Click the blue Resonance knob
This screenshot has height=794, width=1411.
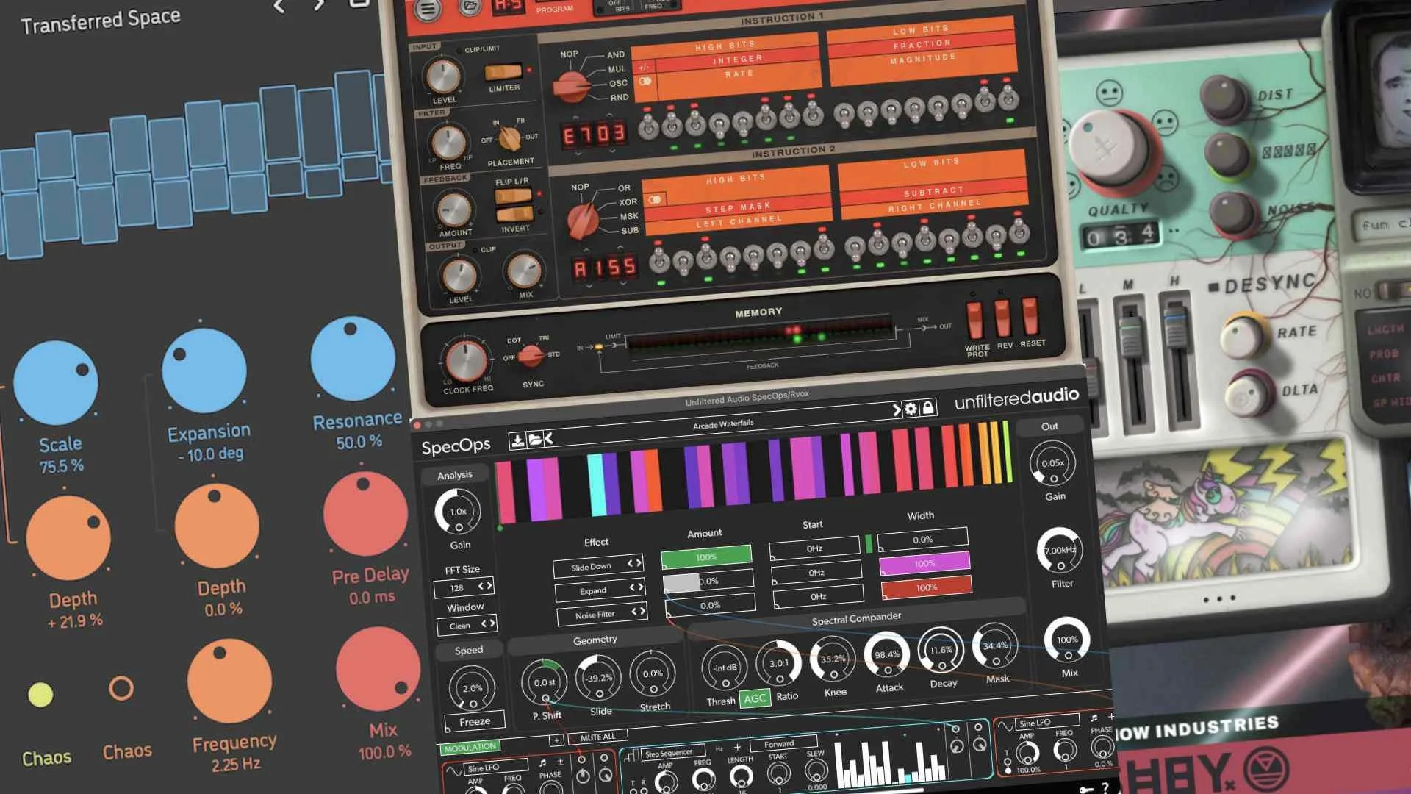click(x=353, y=359)
